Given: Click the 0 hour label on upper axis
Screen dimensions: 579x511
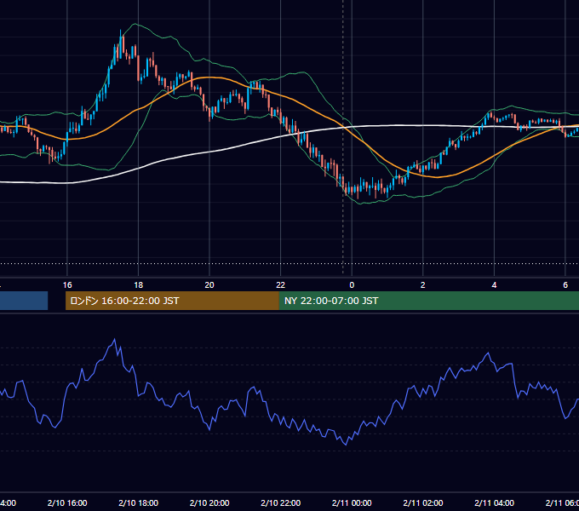Looking at the screenshot, I should tap(352, 285).
